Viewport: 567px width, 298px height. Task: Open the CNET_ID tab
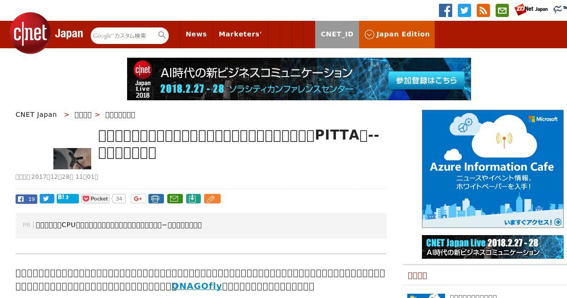pyautogui.click(x=337, y=34)
